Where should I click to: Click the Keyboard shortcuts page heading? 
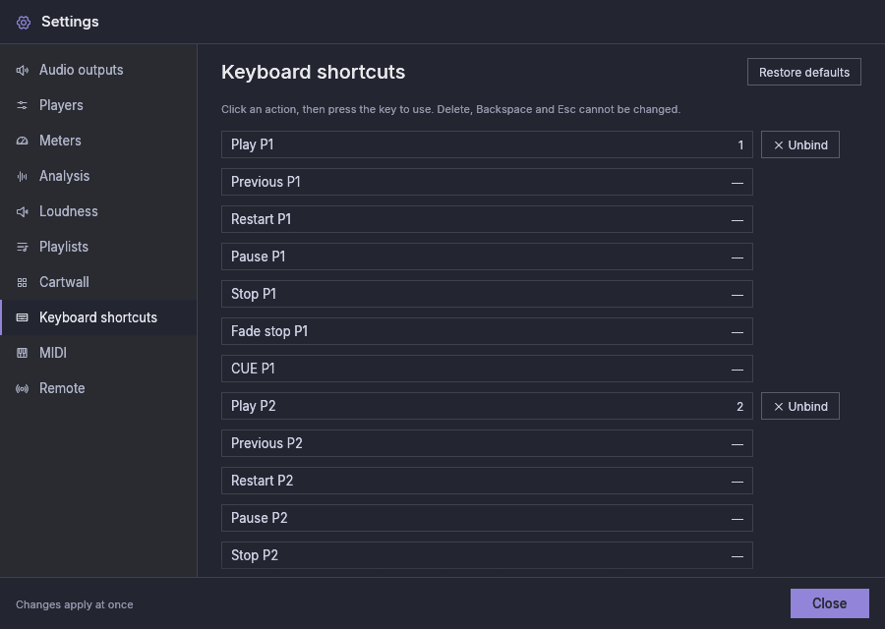[314, 72]
